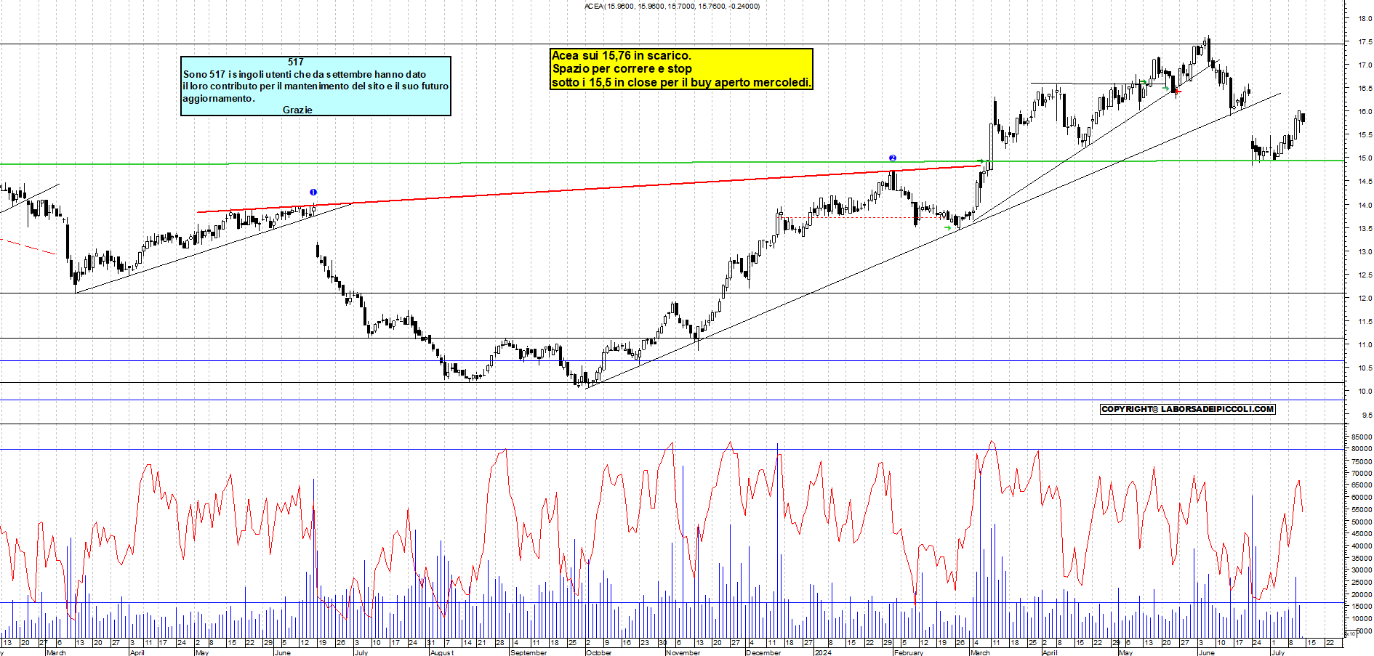This screenshot has width=1374, height=656.
Task: Click the 50000 volume axis label
Action: coord(1362,522)
